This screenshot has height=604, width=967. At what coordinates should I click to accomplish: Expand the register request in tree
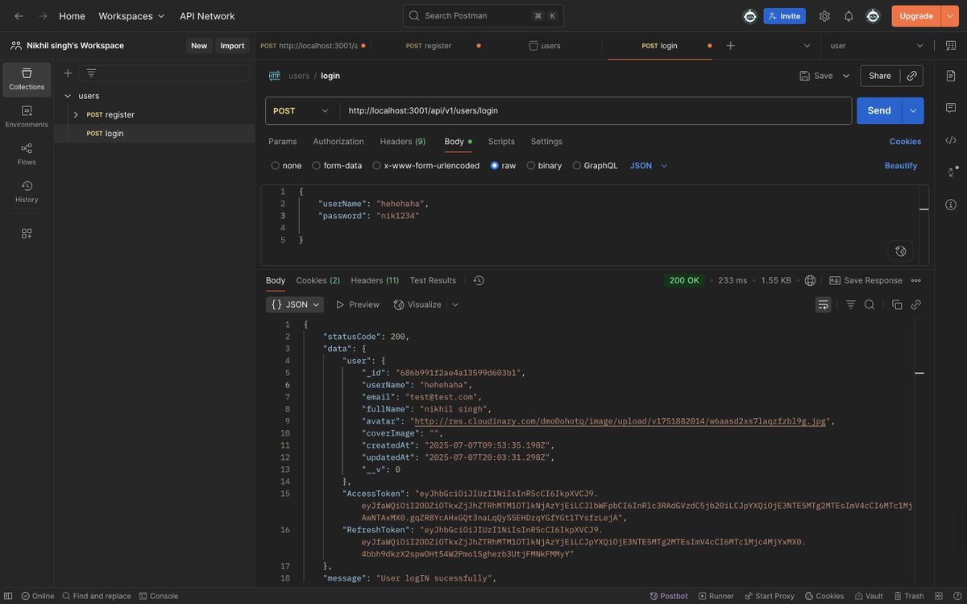[x=76, y=114]
